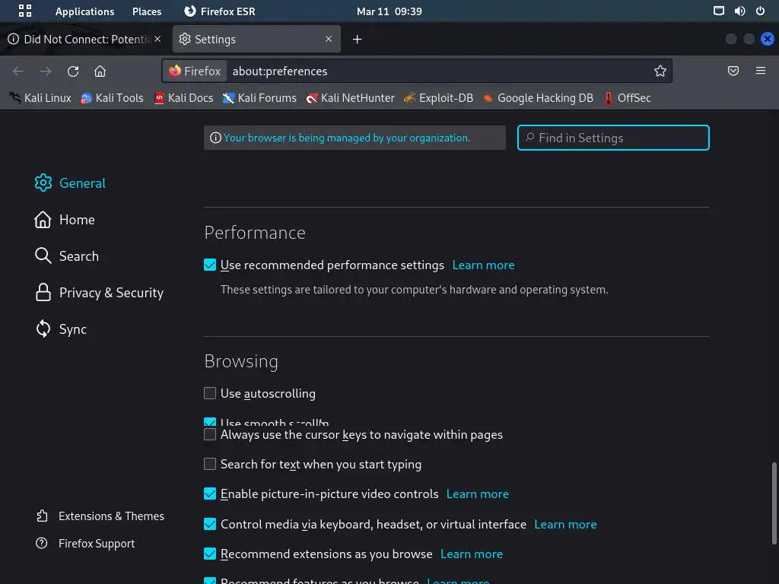Enable the Use autoscrolling checkbox
Viewport: 779px width, 584px height.
(210, 393)
